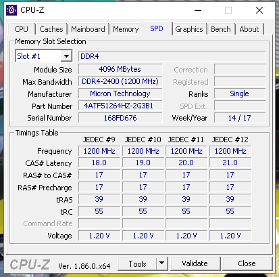
Task: Click the Voltage row label
Action: coord(59,236)
